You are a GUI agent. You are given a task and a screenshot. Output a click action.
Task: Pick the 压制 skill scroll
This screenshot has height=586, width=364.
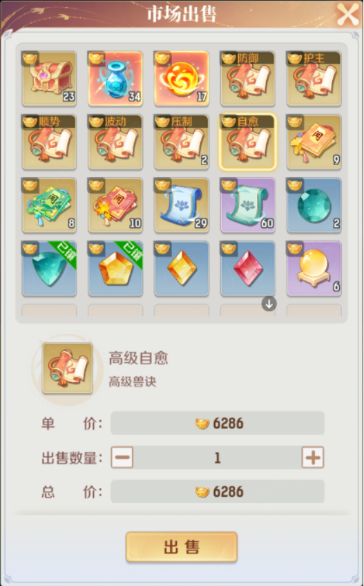[x=182, y=142]
